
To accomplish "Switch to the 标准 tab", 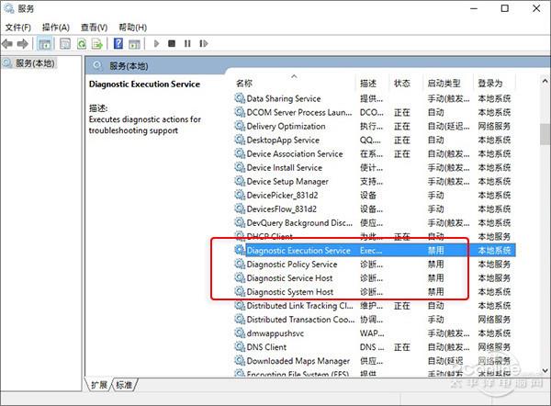I will [124, 385].
